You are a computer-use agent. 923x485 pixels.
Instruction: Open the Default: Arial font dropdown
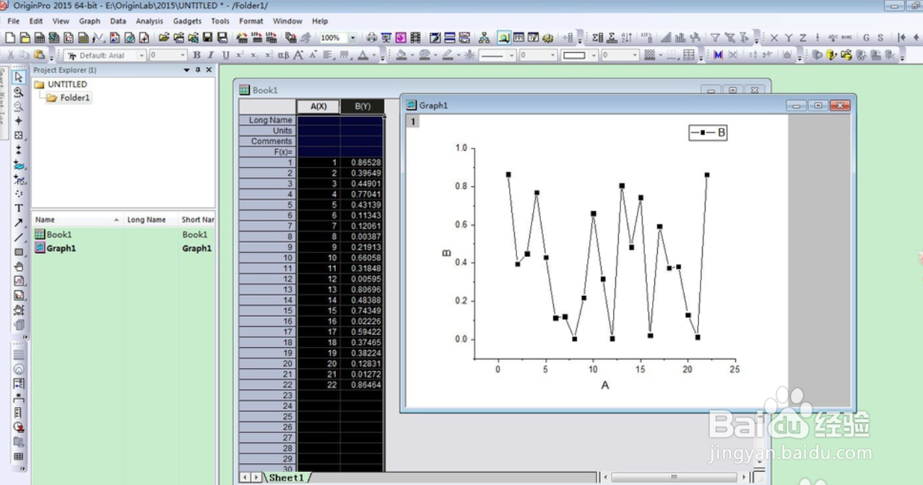click(142, 55)
